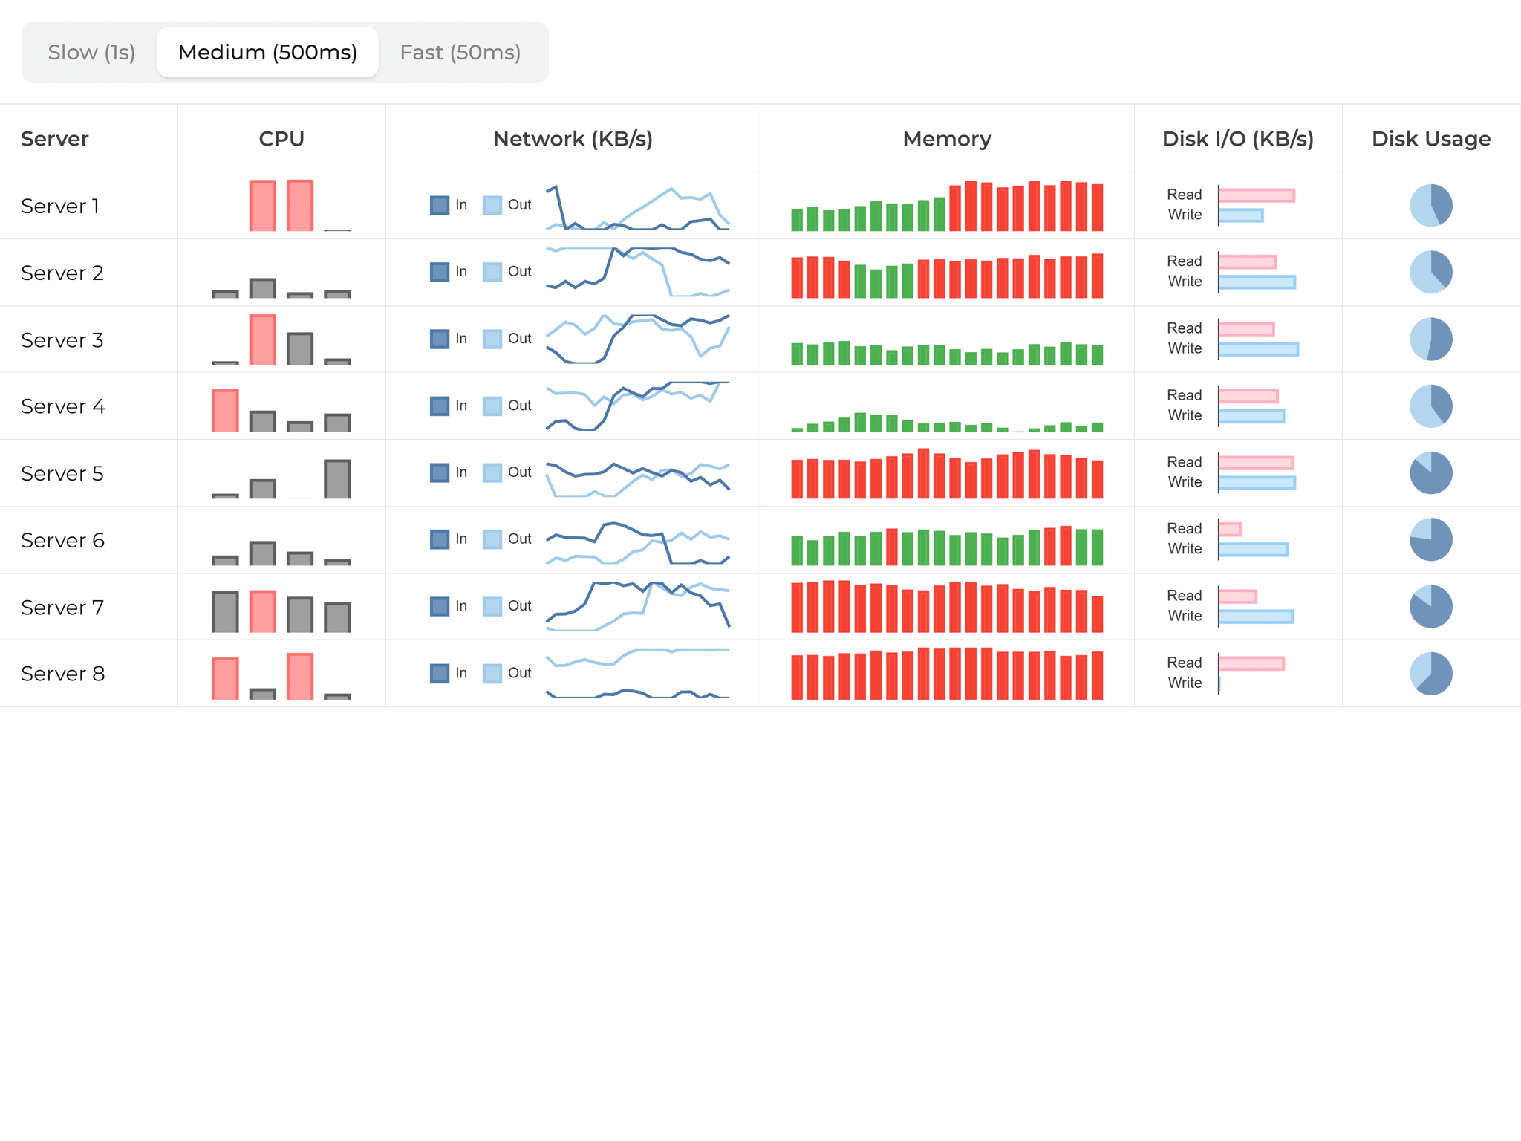Select the Medium (500ms) update speed
The image size is (1521, 1141).
pos(267,53)
